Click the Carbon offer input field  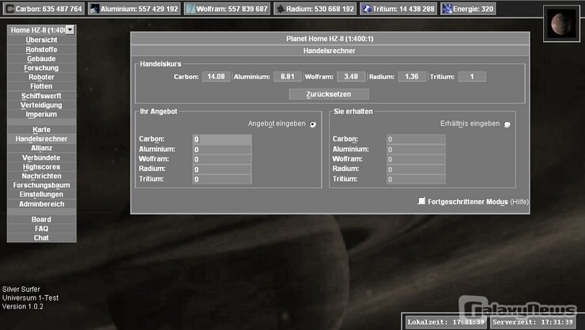pos(222,139)
